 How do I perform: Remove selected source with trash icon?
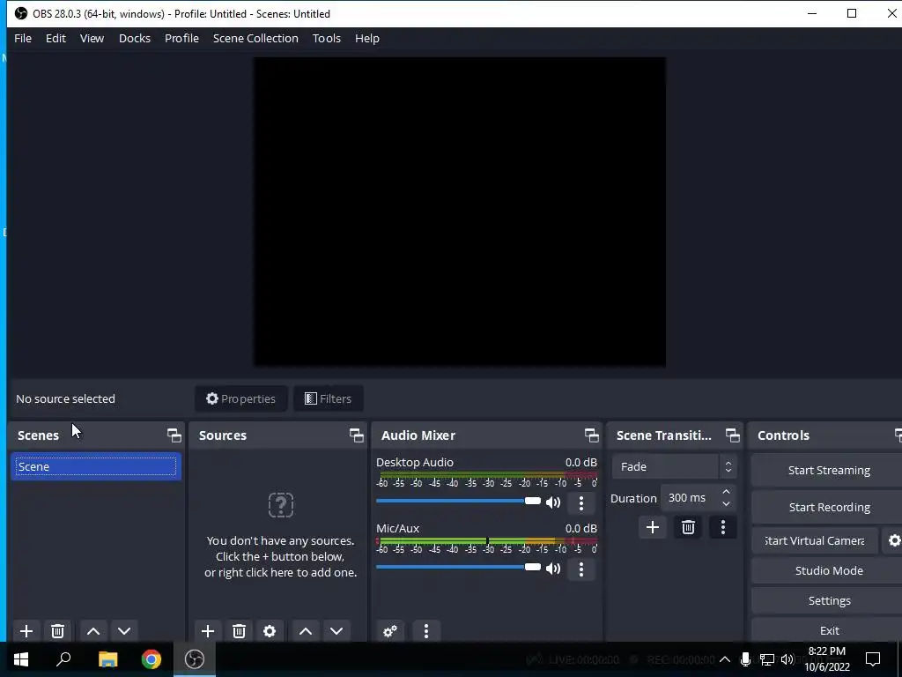click(240, 631)
